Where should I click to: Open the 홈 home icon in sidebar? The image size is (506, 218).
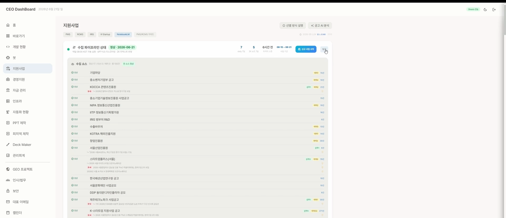pyautogui.click(x=8, y=25)
